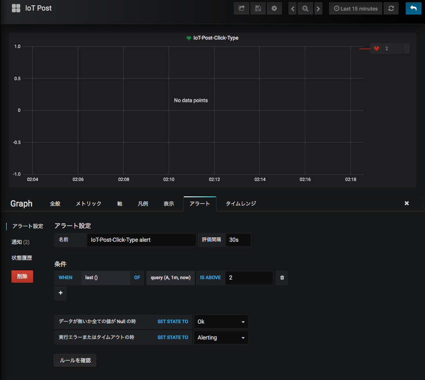The height and width of the screenshot is (380, 425).
Task: Click the Graph panel type heading
Action: pos(21,203)
